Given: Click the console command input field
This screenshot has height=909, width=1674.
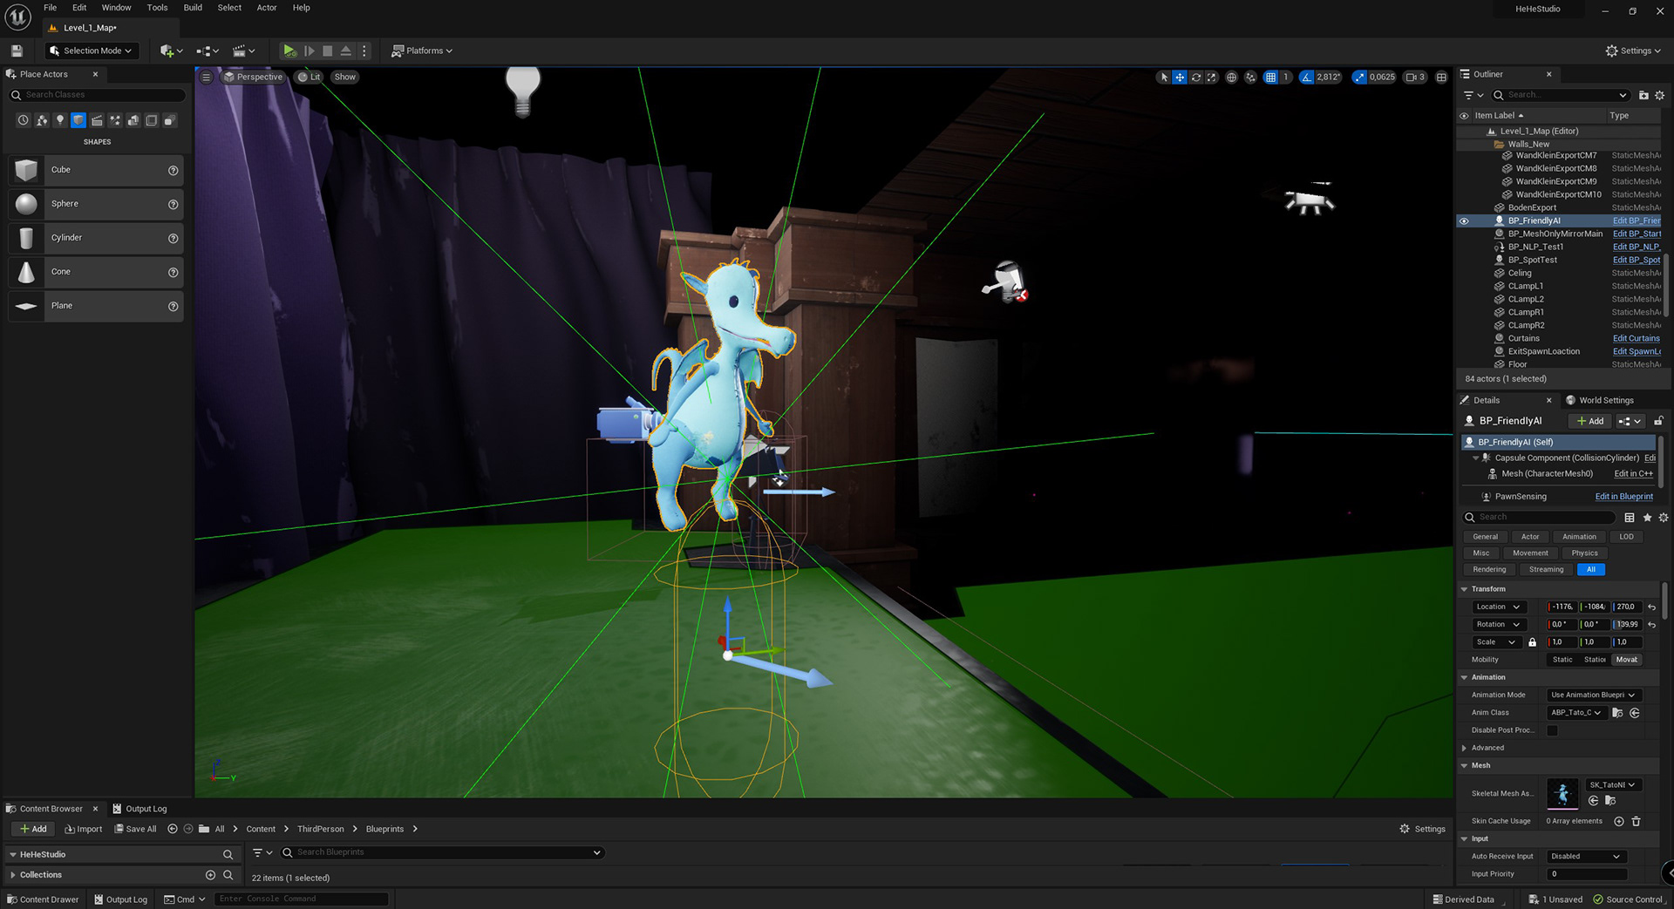Looking at the screenshot, I should click(x=301, y=899).
